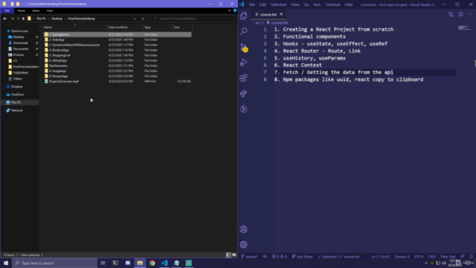Split the editor to the right
Viewport: 476px width, 268px height.
pyautogui.click(x=460, y=14)
